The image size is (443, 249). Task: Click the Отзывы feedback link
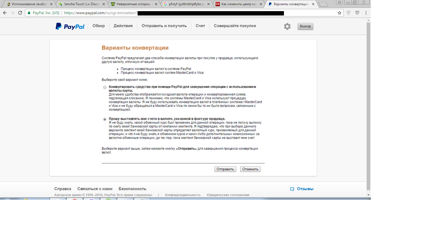pyautogui.click(x=305, y=189)
